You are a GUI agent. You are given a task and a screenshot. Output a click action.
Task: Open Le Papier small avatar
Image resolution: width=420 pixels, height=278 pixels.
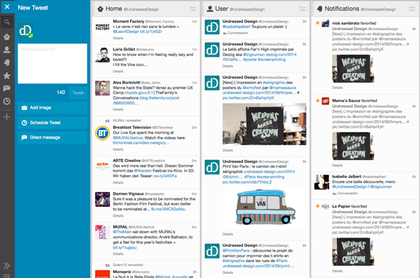pos(325,206)
